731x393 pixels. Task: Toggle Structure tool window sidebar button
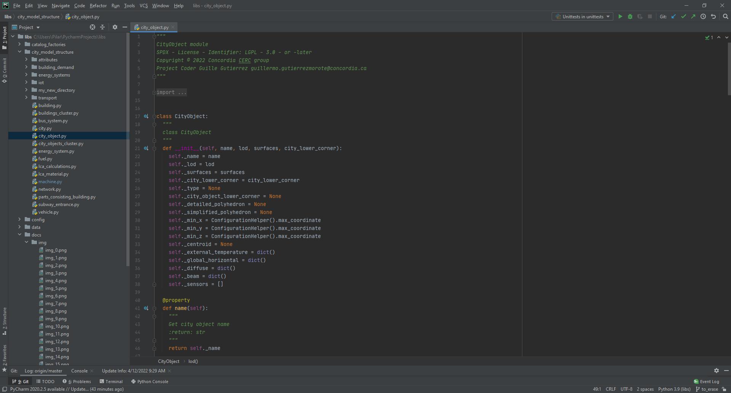[4, 321]
